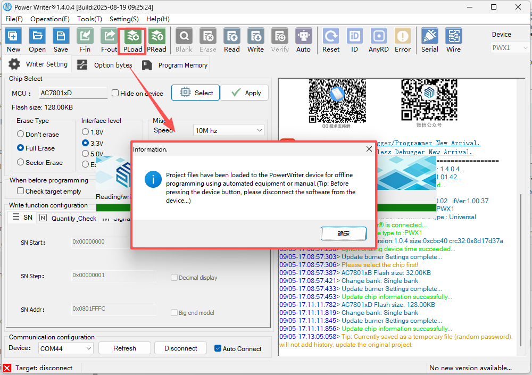Expand the COM44 device dropdown
Image resolution: width=532 pixels, height=375 pixels.
pyautogui.click(x=66, y=348)
